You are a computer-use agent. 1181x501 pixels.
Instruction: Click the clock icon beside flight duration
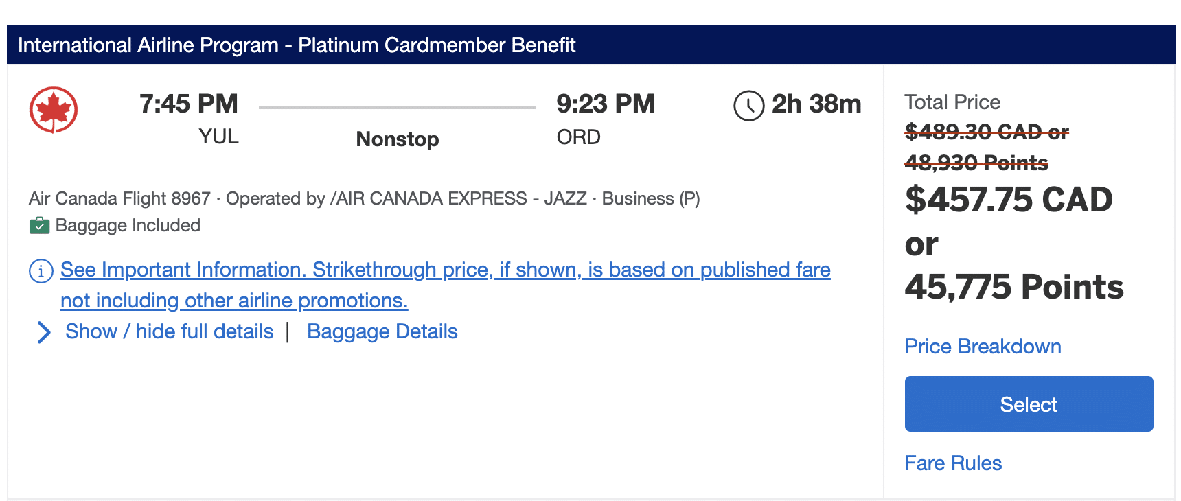748,106
